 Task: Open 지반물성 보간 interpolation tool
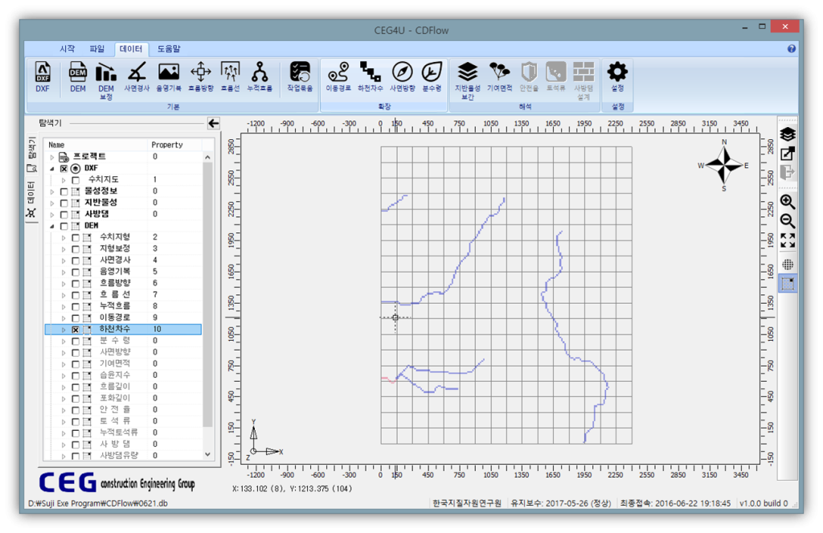coord(468,80)
